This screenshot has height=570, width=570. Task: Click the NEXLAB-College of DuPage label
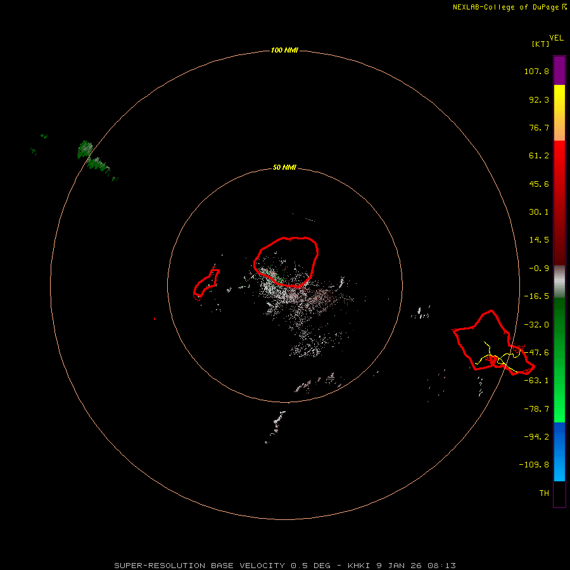tap(510, 7)
